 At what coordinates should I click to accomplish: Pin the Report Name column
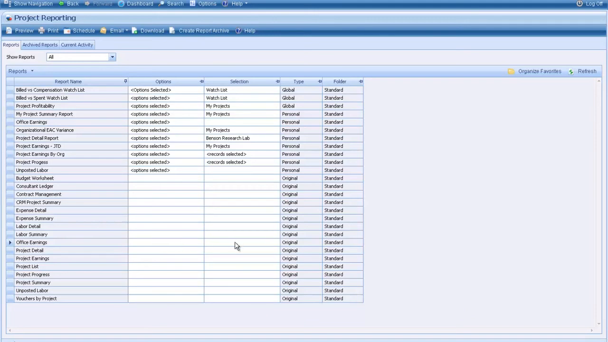click(x=125, y=81)
